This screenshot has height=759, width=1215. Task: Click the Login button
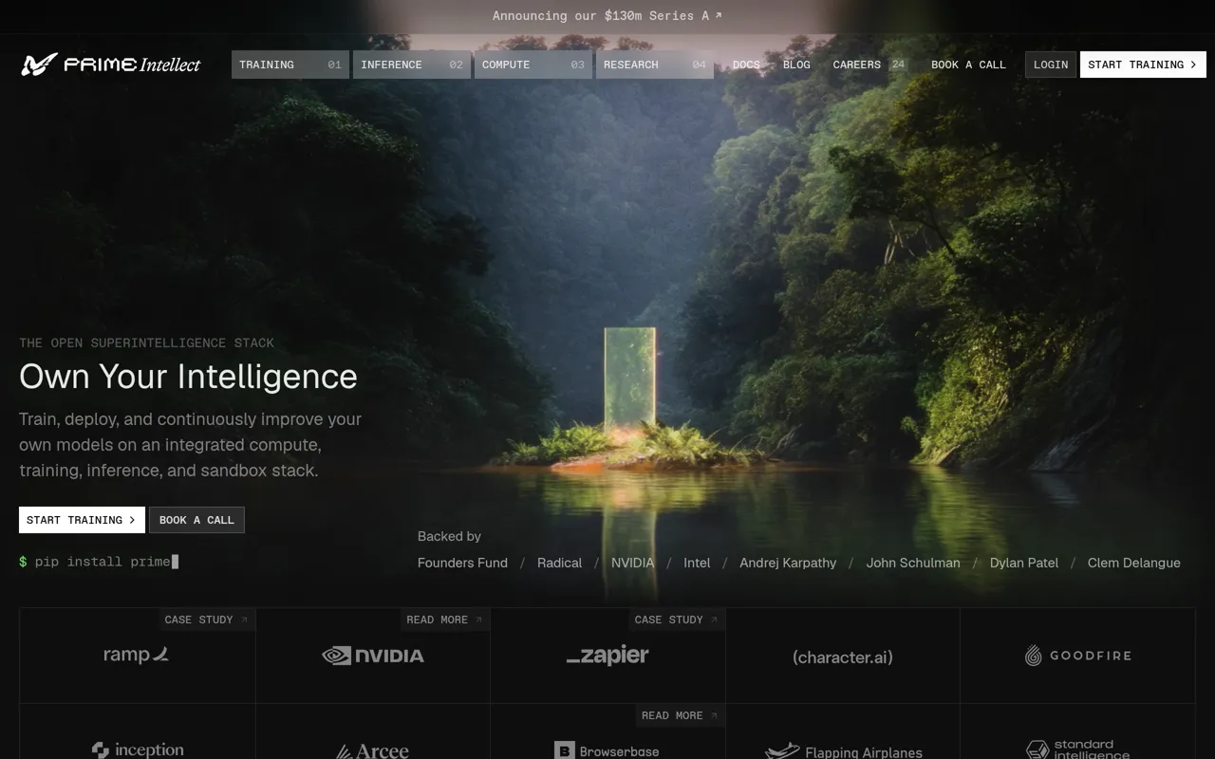(x=1051, y=65)
